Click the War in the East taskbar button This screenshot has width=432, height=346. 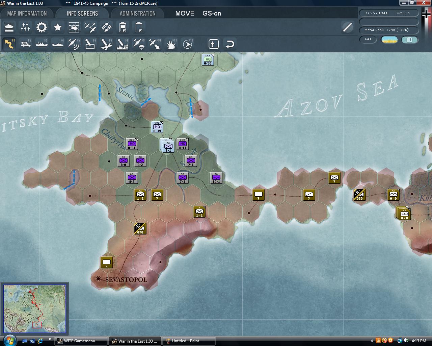(x=135, y=341)
